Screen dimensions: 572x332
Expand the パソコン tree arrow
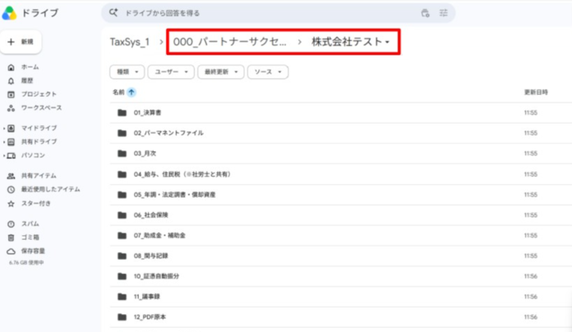[x=4, y=155]
